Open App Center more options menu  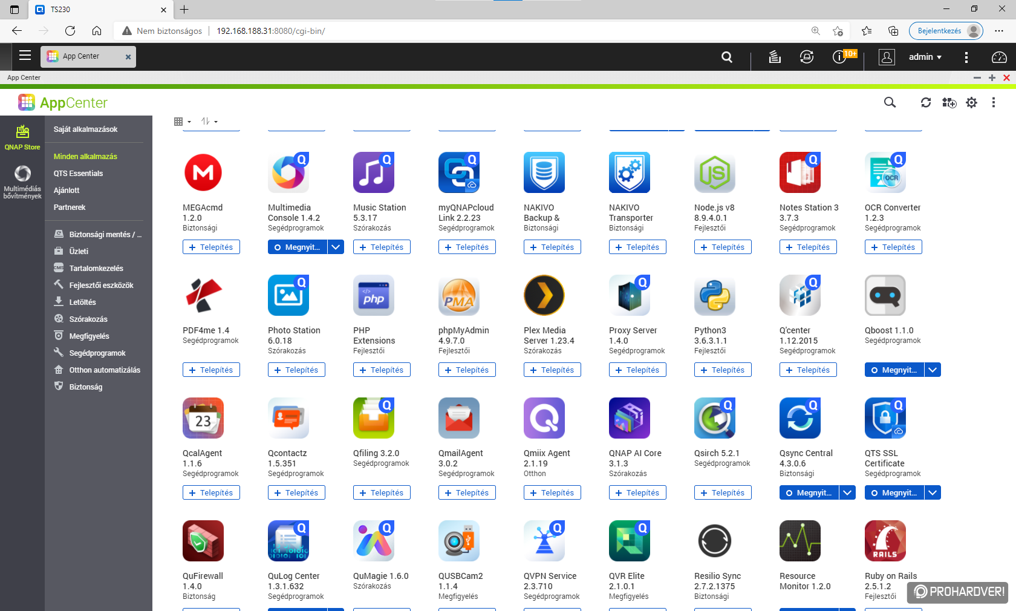coord(994,103)
